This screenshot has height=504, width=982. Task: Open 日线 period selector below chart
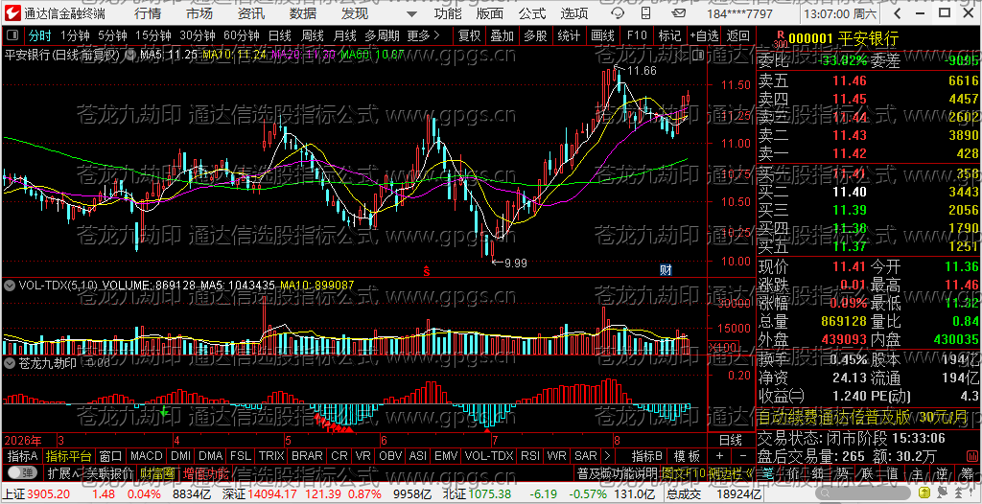(x=730, y=440)
